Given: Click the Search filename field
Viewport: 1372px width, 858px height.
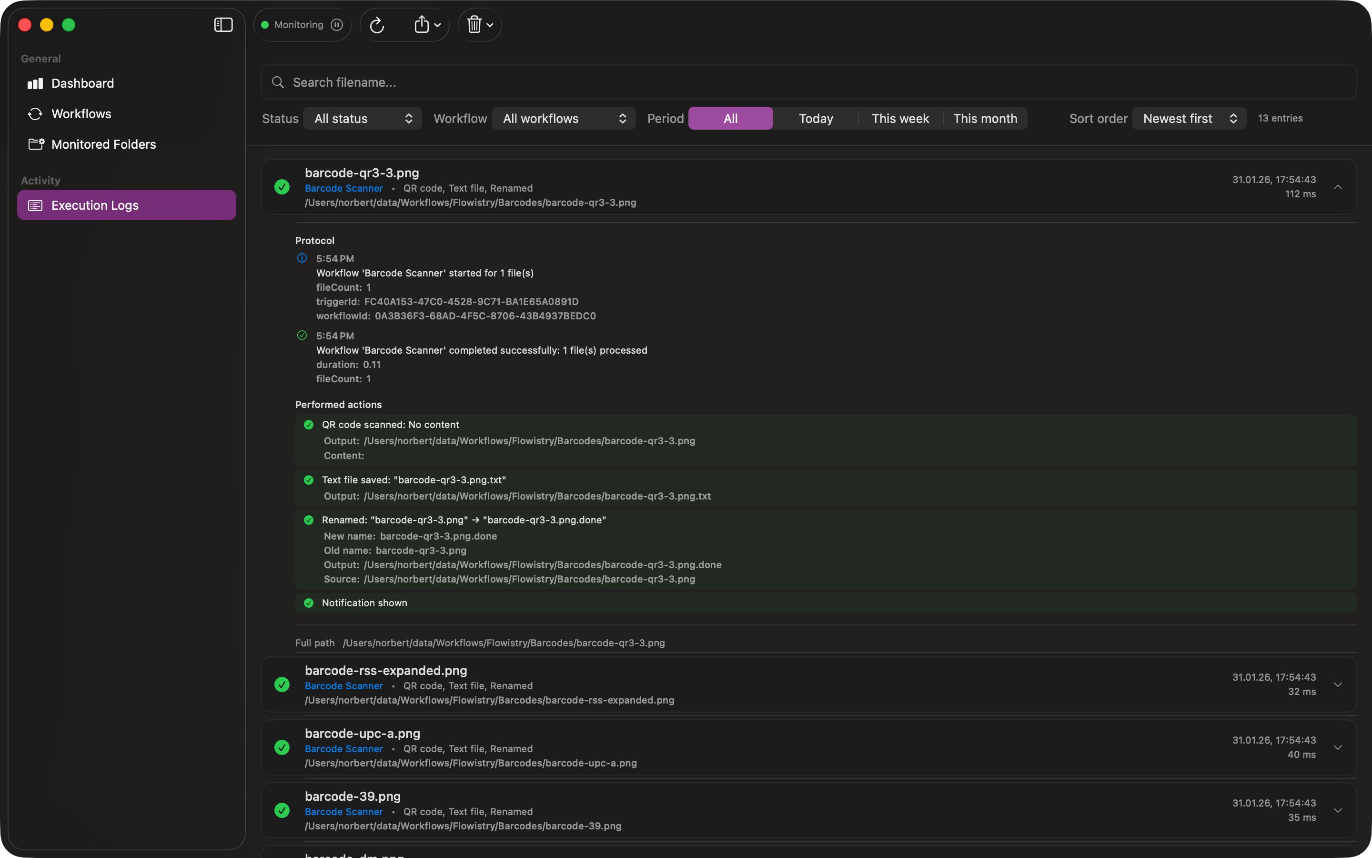Looking at the screenshot, I should pyautogui.click(x=808, y=82).
